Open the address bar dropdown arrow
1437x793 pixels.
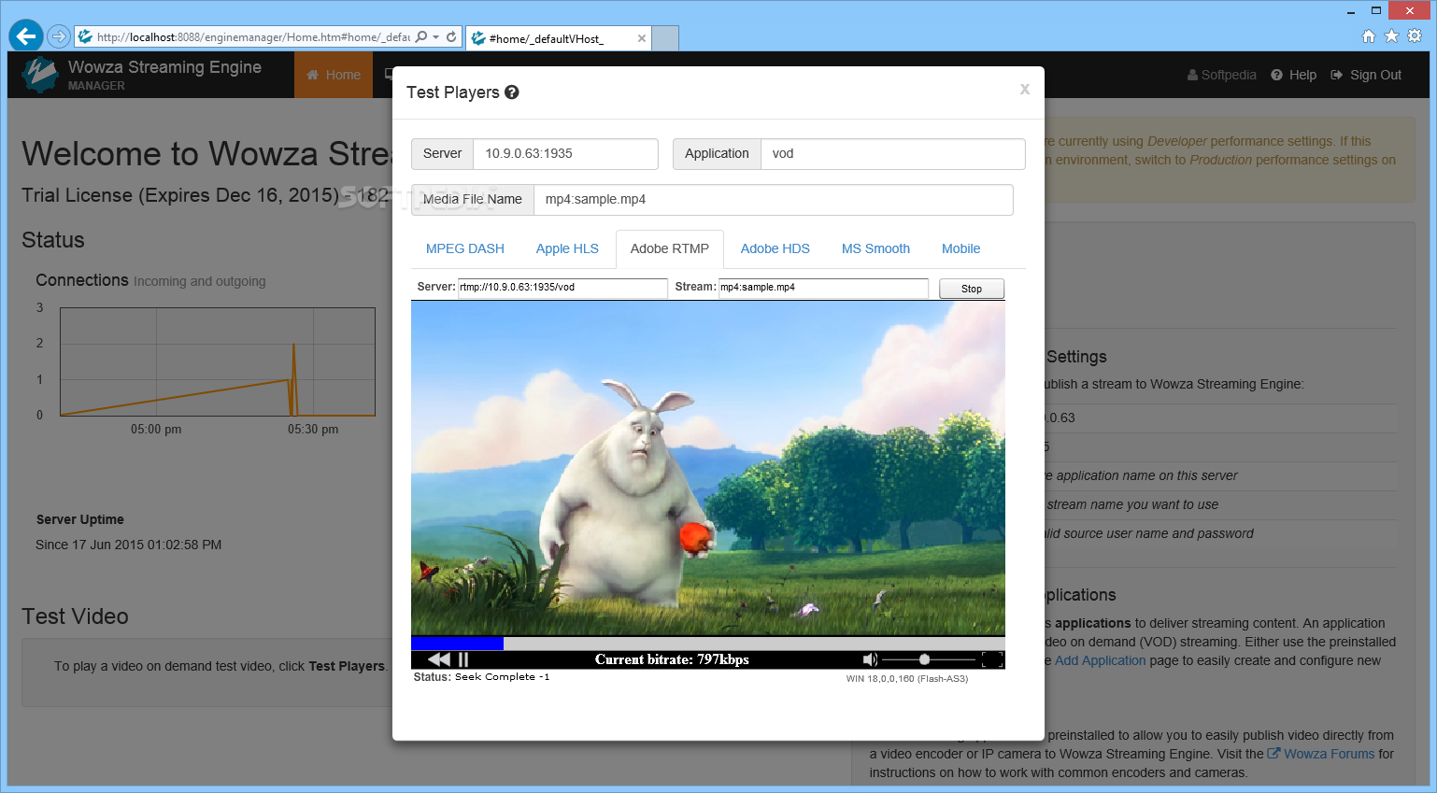point(435,37)
